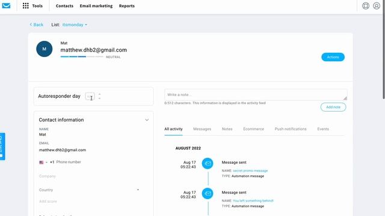
Task: Decrease Autoresponder day with down arrow
Action: [99, 98]
